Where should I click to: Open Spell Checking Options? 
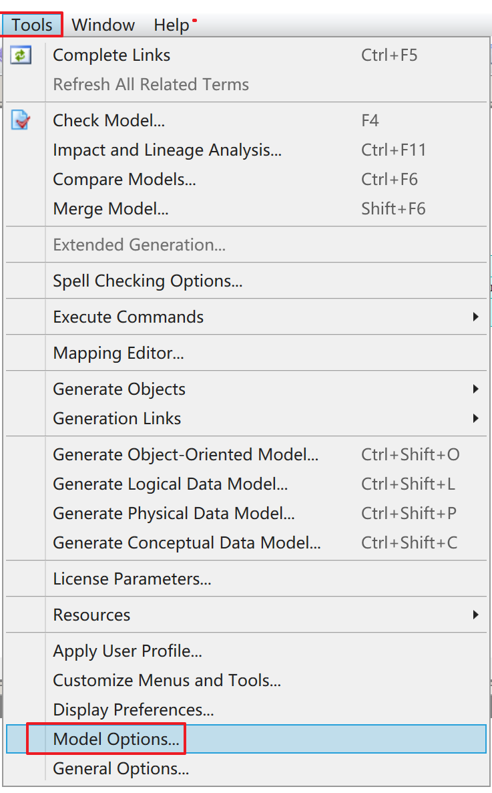click(148, 281)
